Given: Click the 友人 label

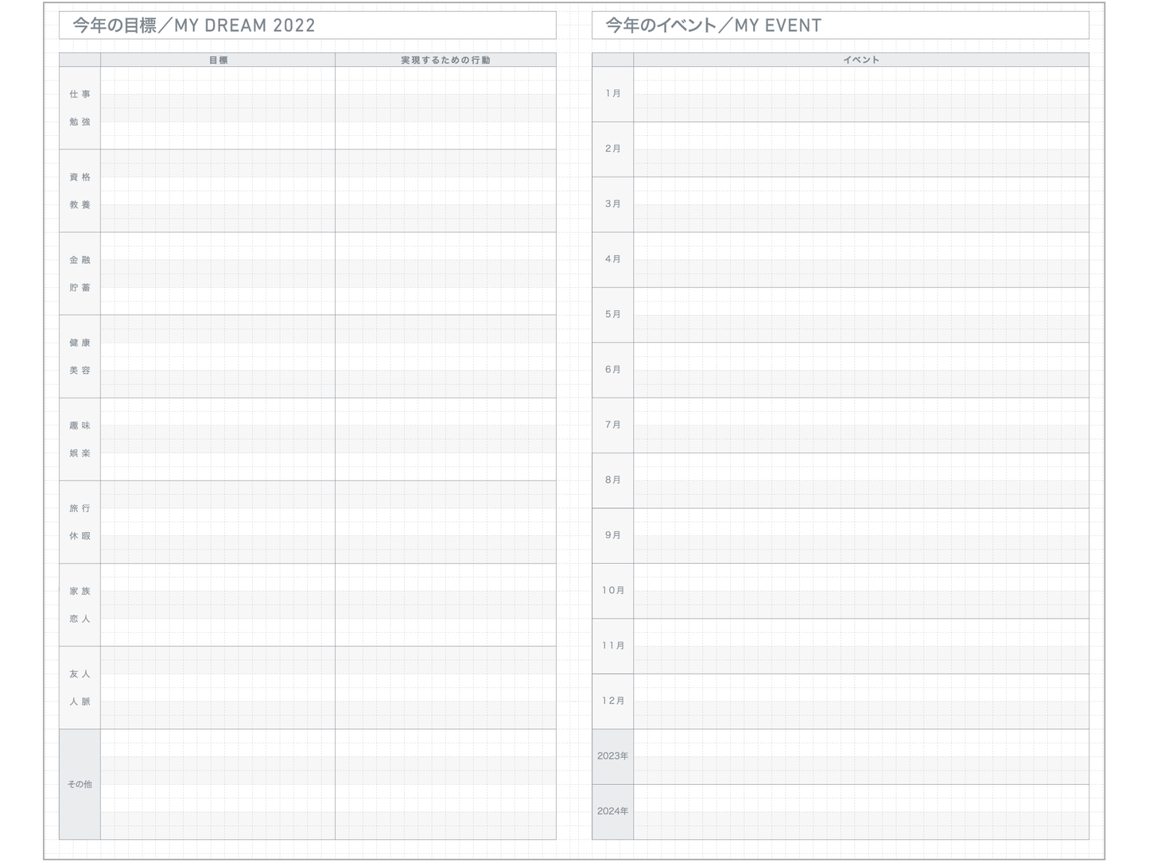Looking at the screenshot, I should coord(80,674).
